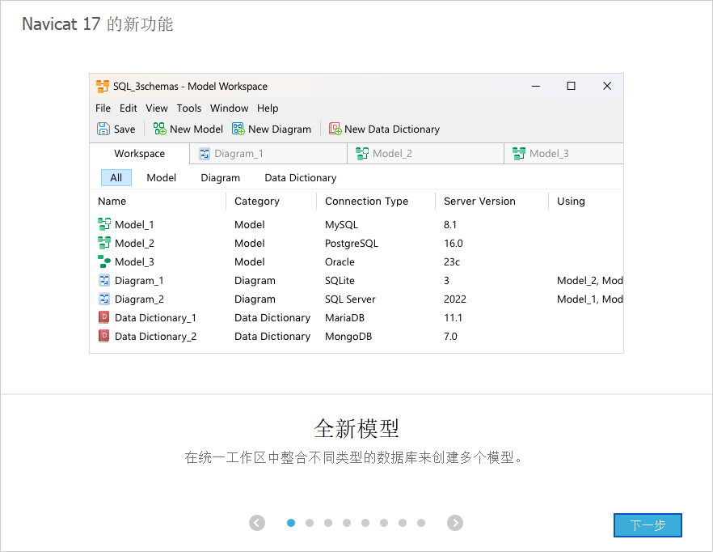Click the SQL Server connection type cell
This screenshot has height=552, width=713.
point(350,299)
